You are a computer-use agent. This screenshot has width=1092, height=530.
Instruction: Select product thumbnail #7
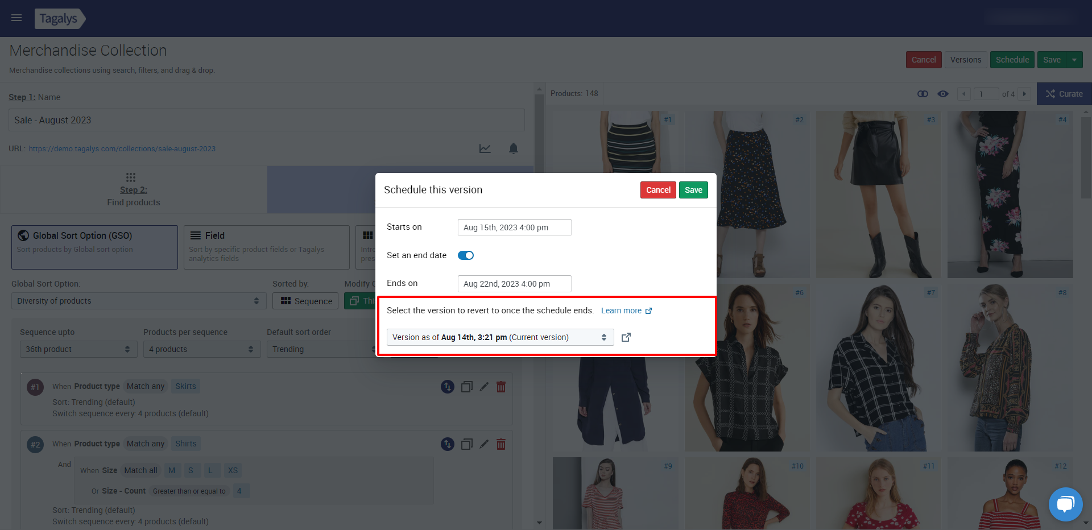click(x=878, y=368)
